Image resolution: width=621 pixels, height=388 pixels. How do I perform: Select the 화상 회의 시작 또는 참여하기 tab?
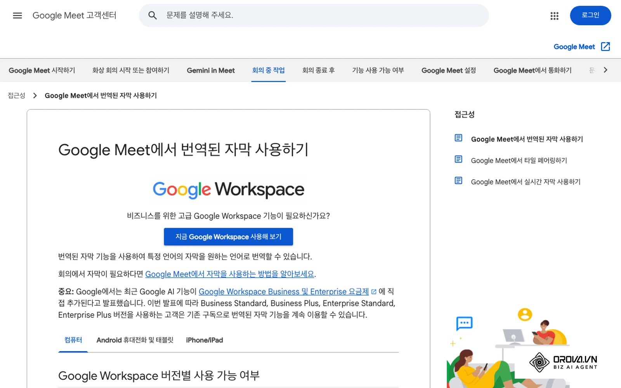[x=131, y=70]
